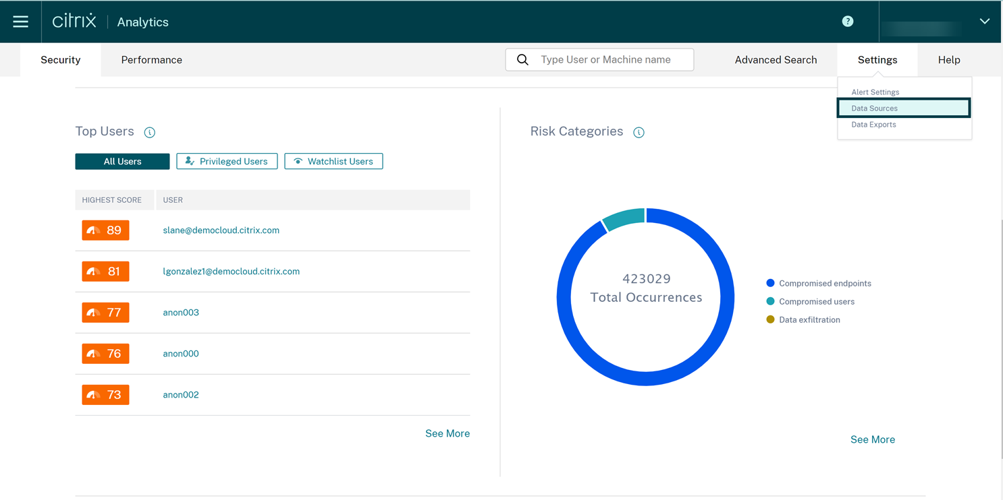Click the risk score 77 gauge badge
The width and height of the screenshot is (1003, 500).
(105, 313)
